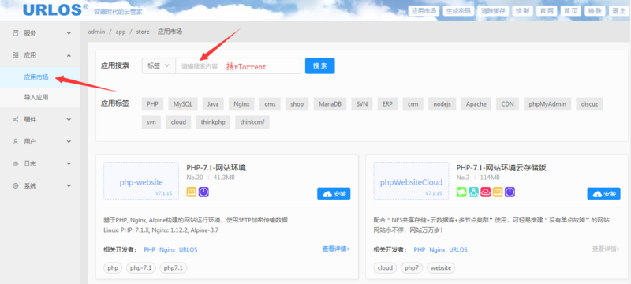631x284 pixels.
Task: Click the website tag pill
Action: 441,267
